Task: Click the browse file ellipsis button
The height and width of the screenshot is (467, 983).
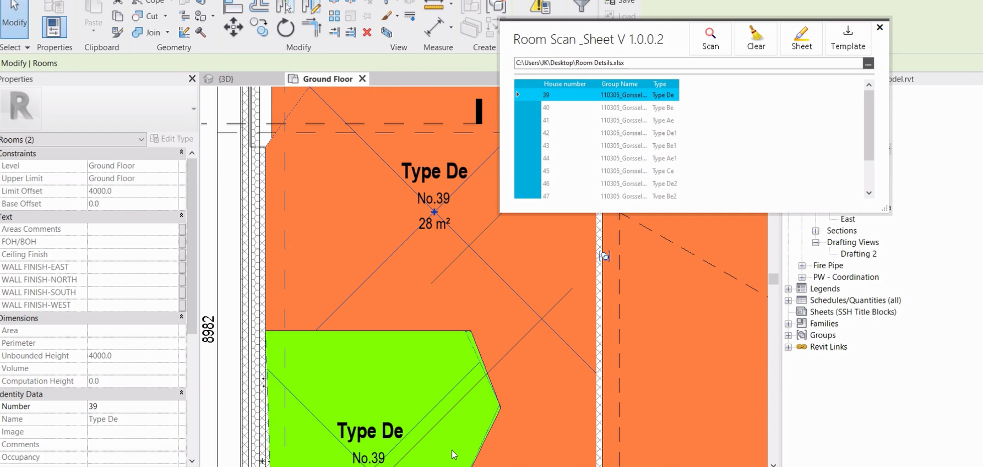Action: point(868,63)
